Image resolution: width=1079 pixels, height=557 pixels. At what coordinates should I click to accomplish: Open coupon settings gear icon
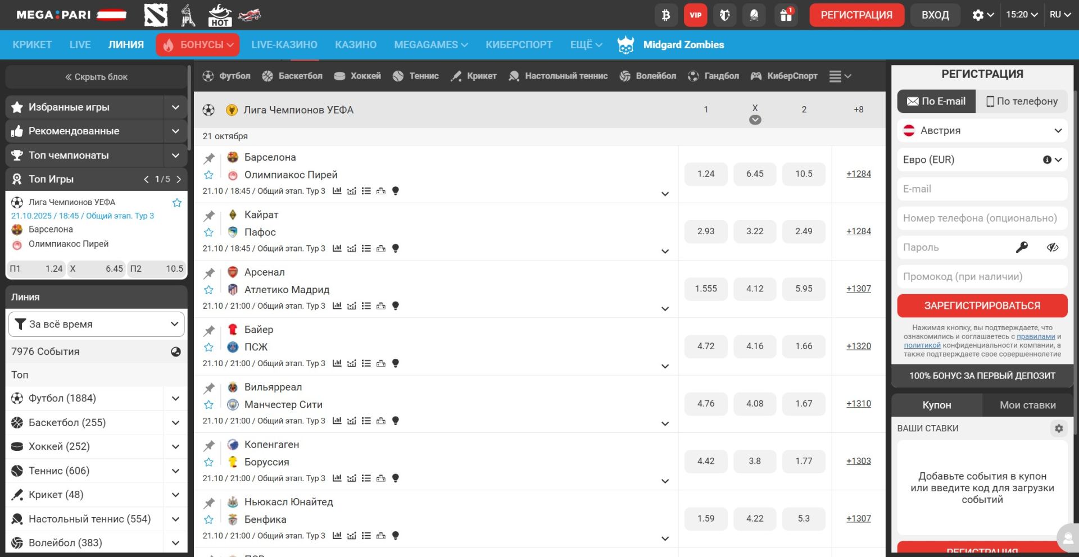[x=1059, y=428]
